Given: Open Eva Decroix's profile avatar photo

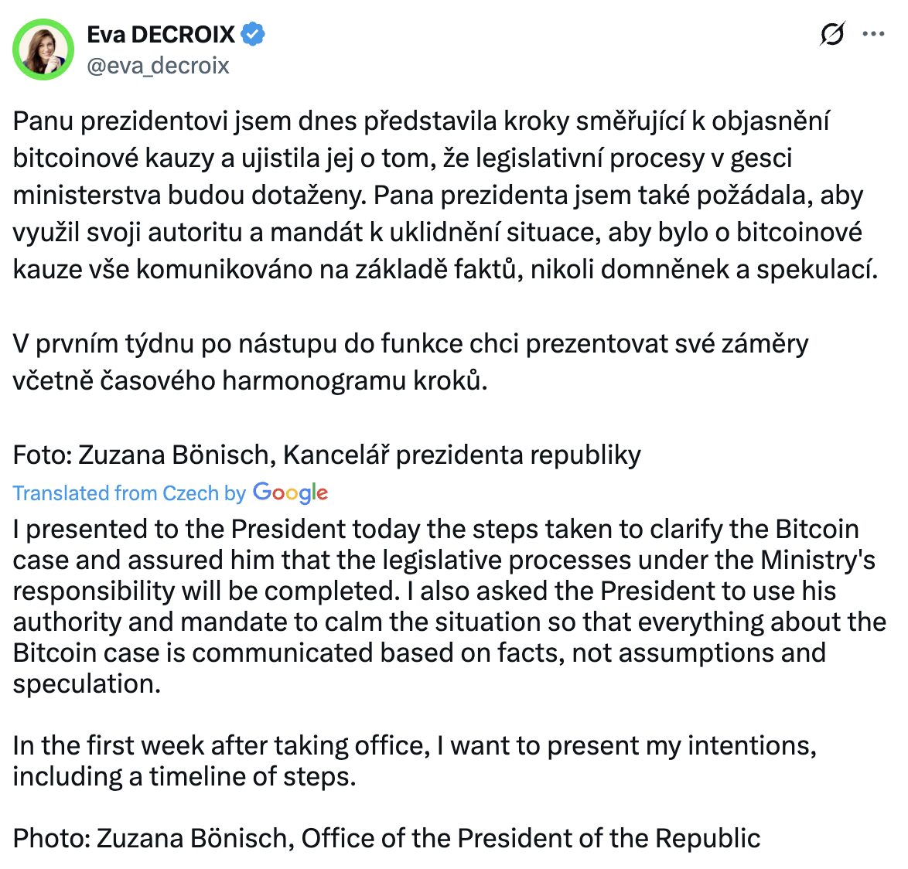Looking at the screenshot, I should point(43,49).
